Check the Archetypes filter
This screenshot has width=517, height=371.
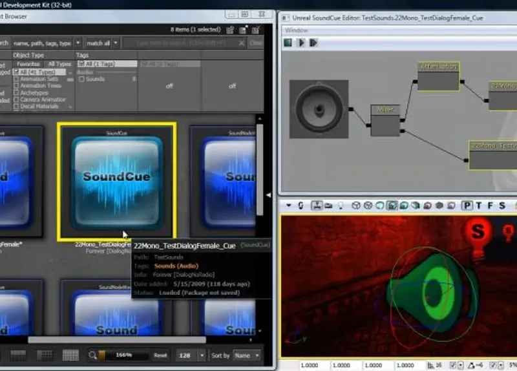click(x=16, y=92)
